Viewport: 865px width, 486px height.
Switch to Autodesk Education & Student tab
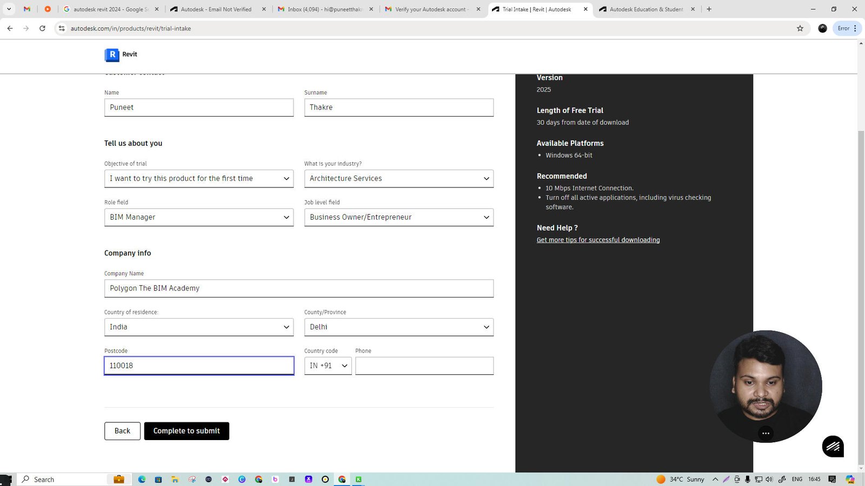[646, 9]
